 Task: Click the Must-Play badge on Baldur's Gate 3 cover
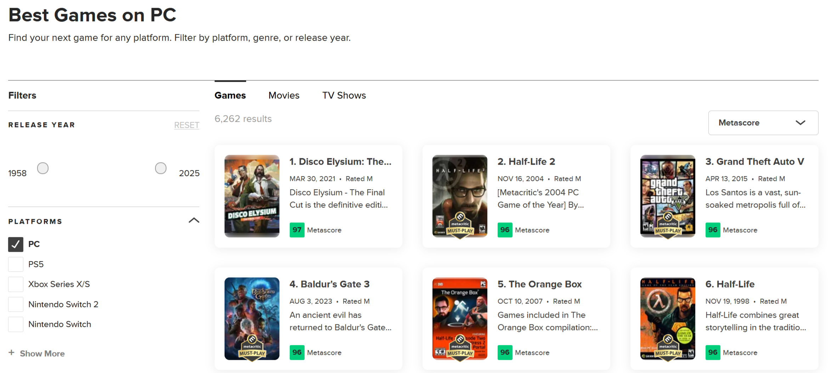coord(252,348)
